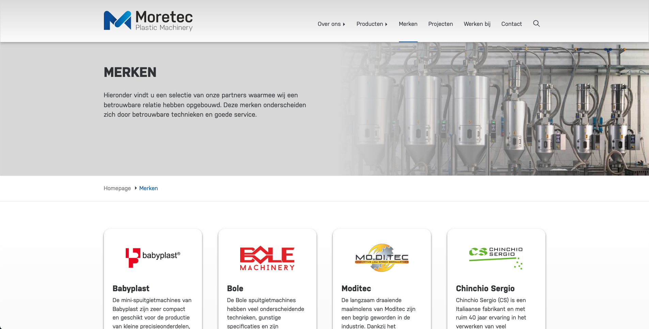Screen dimensions: 649x329
Task: Open the Chinchio Sergio heading link
Action: 485,289
